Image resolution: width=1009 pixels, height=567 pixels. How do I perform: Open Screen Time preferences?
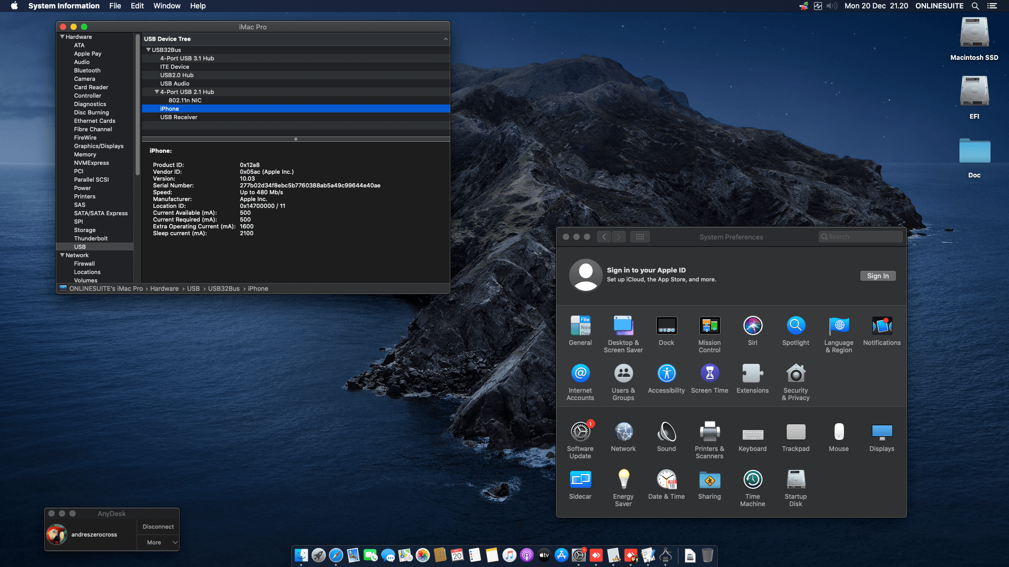coord(709,378)
